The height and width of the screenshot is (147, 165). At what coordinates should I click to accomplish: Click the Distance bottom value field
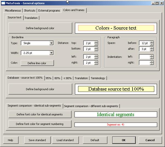[x=89, y=49]
